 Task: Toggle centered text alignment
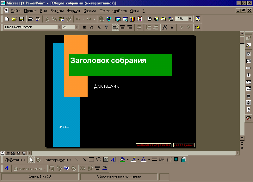(122, 27)
